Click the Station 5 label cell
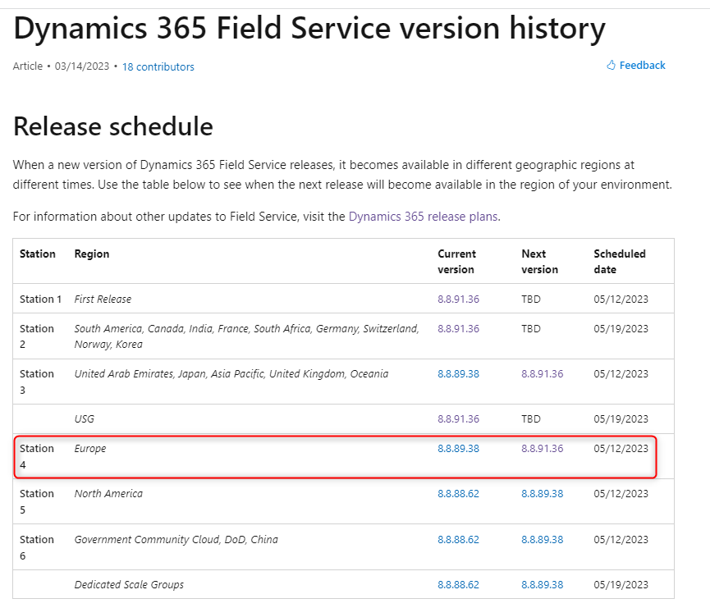This screenshot has width=710, height=608. pyautogui.click(x=37, y=501)
